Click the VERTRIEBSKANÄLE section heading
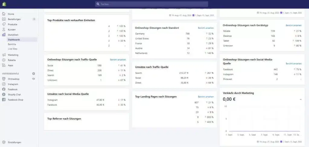The height and width of the screenshot is (147, 309). click(11, 74)
